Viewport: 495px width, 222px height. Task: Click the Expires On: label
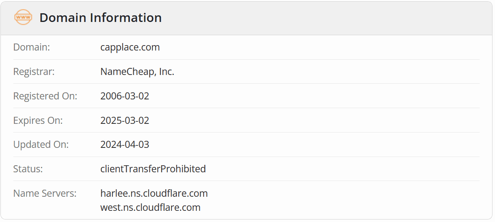[38, 121]
